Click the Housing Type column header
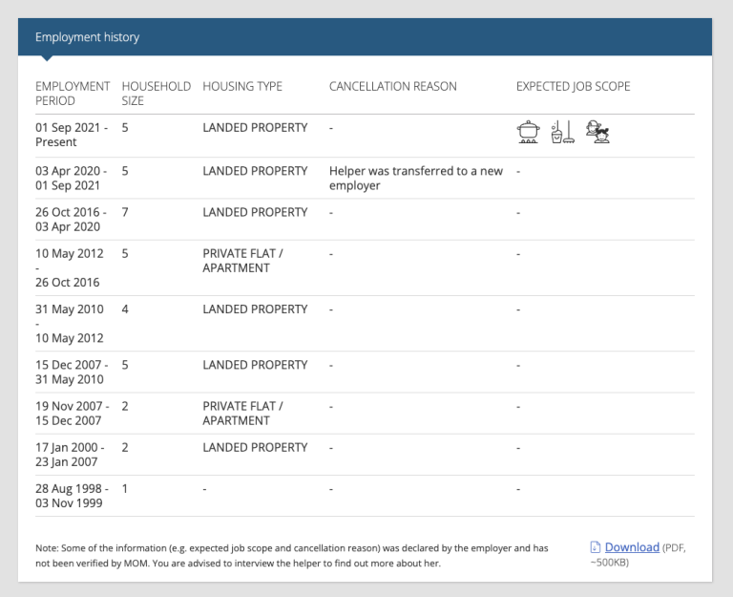This screenshot has height=597, width=733. (242, 87)
